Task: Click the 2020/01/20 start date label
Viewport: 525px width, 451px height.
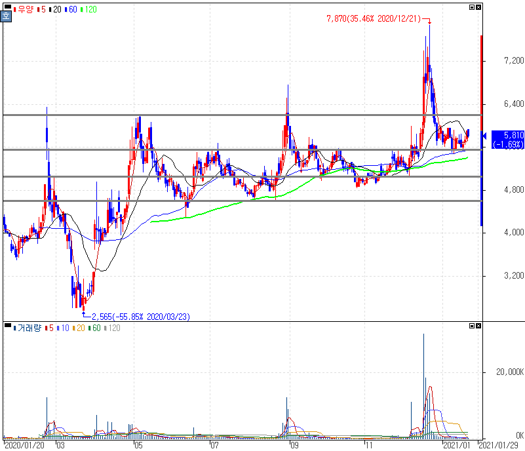Action: tap(24, 445)
